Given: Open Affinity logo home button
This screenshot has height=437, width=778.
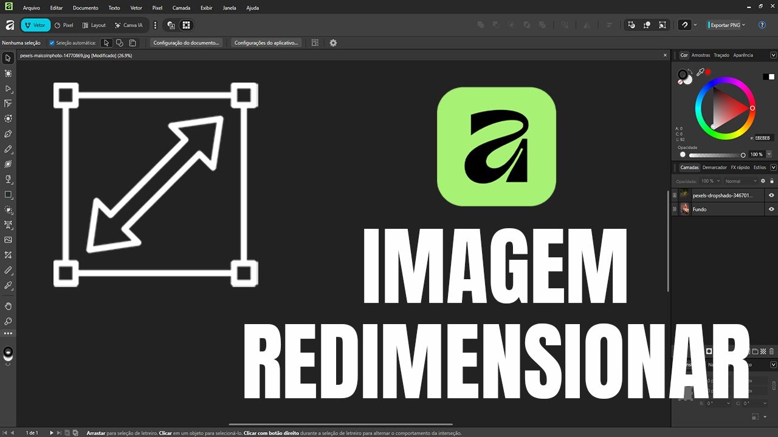Looking at the screenshot, I should pyautogui.click(x=10, y=25).
